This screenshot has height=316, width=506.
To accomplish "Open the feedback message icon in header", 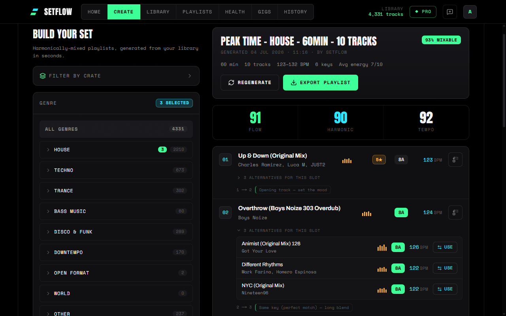I will point(450,12).
